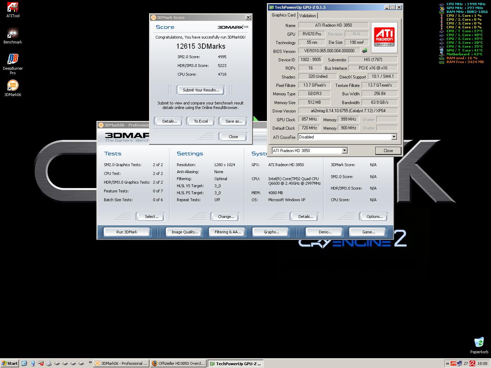The width and height of the screenshot is (491, 368).
Task: Select the Graphics Card tab in GPU-Z
Action: pos(283,15)
